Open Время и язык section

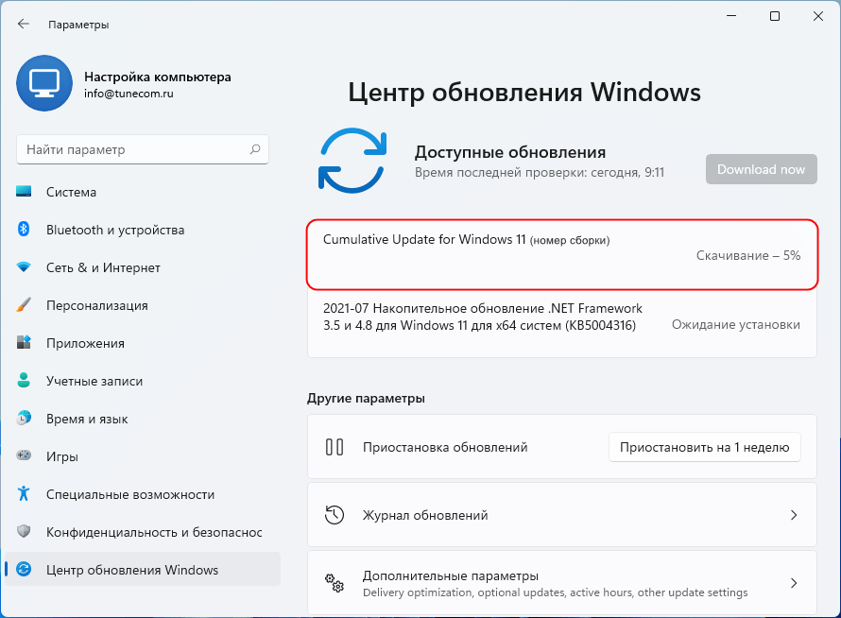[x=142, y=419]
